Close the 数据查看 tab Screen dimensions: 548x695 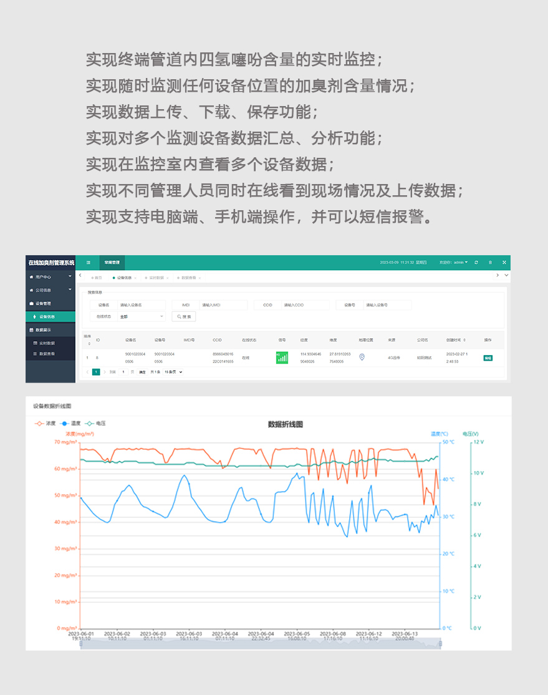pyautogui.click(x=199, y=278)
